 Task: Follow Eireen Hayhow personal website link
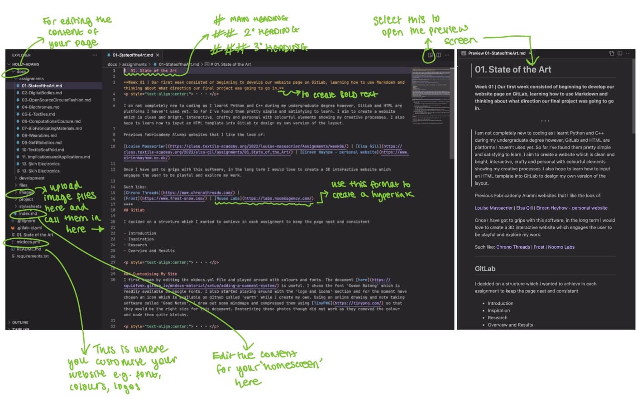572,208
